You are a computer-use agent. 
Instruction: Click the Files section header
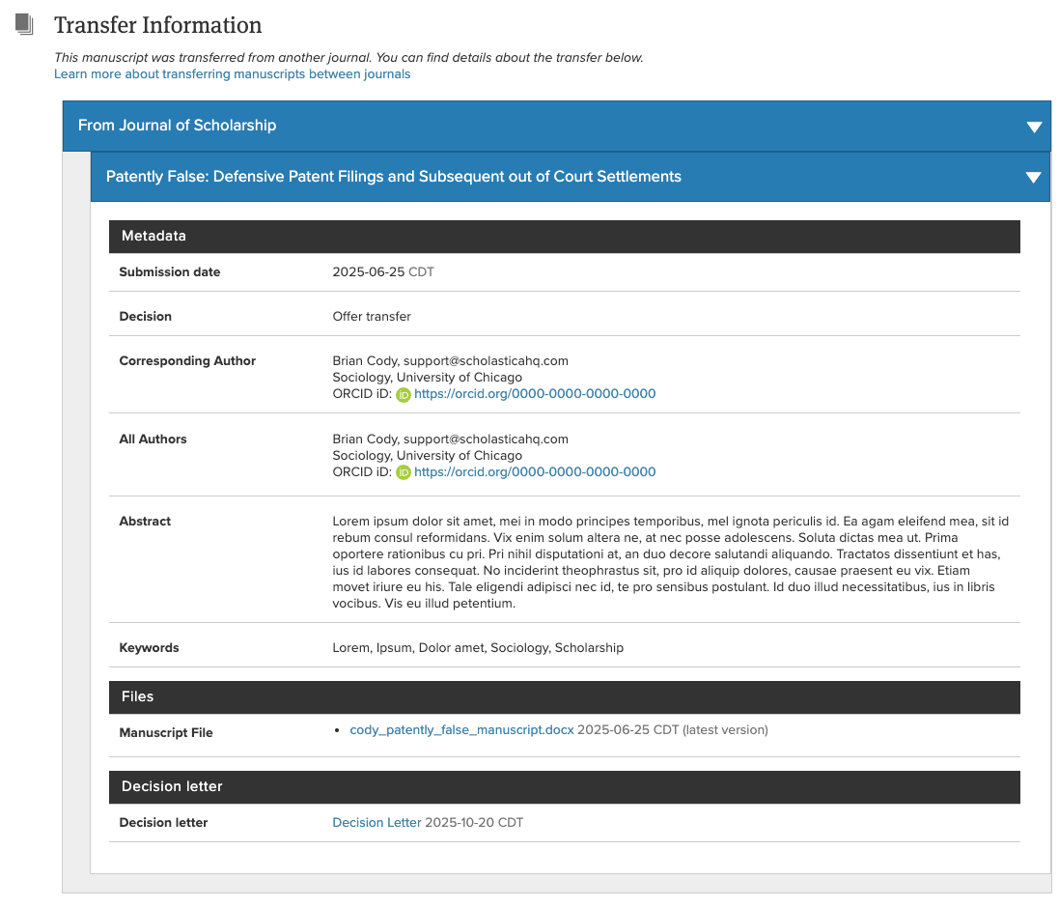coord(564,696)
